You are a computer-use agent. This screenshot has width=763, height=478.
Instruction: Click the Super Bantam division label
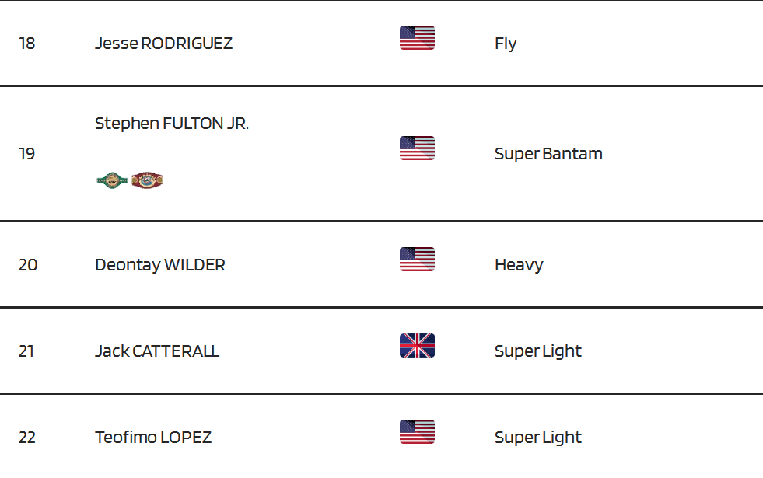(548, 154)
